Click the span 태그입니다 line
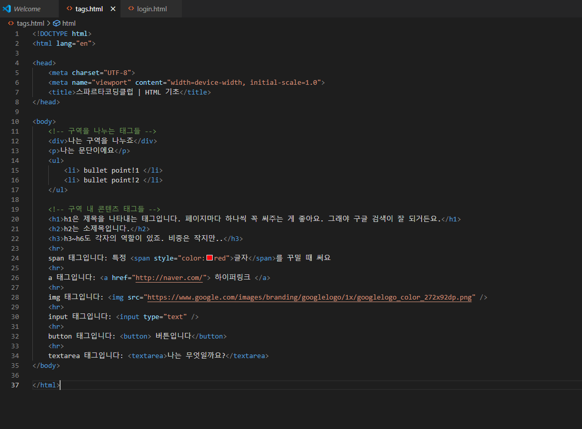The height and width of the screenshot is (429, 582). pos(190,258)
